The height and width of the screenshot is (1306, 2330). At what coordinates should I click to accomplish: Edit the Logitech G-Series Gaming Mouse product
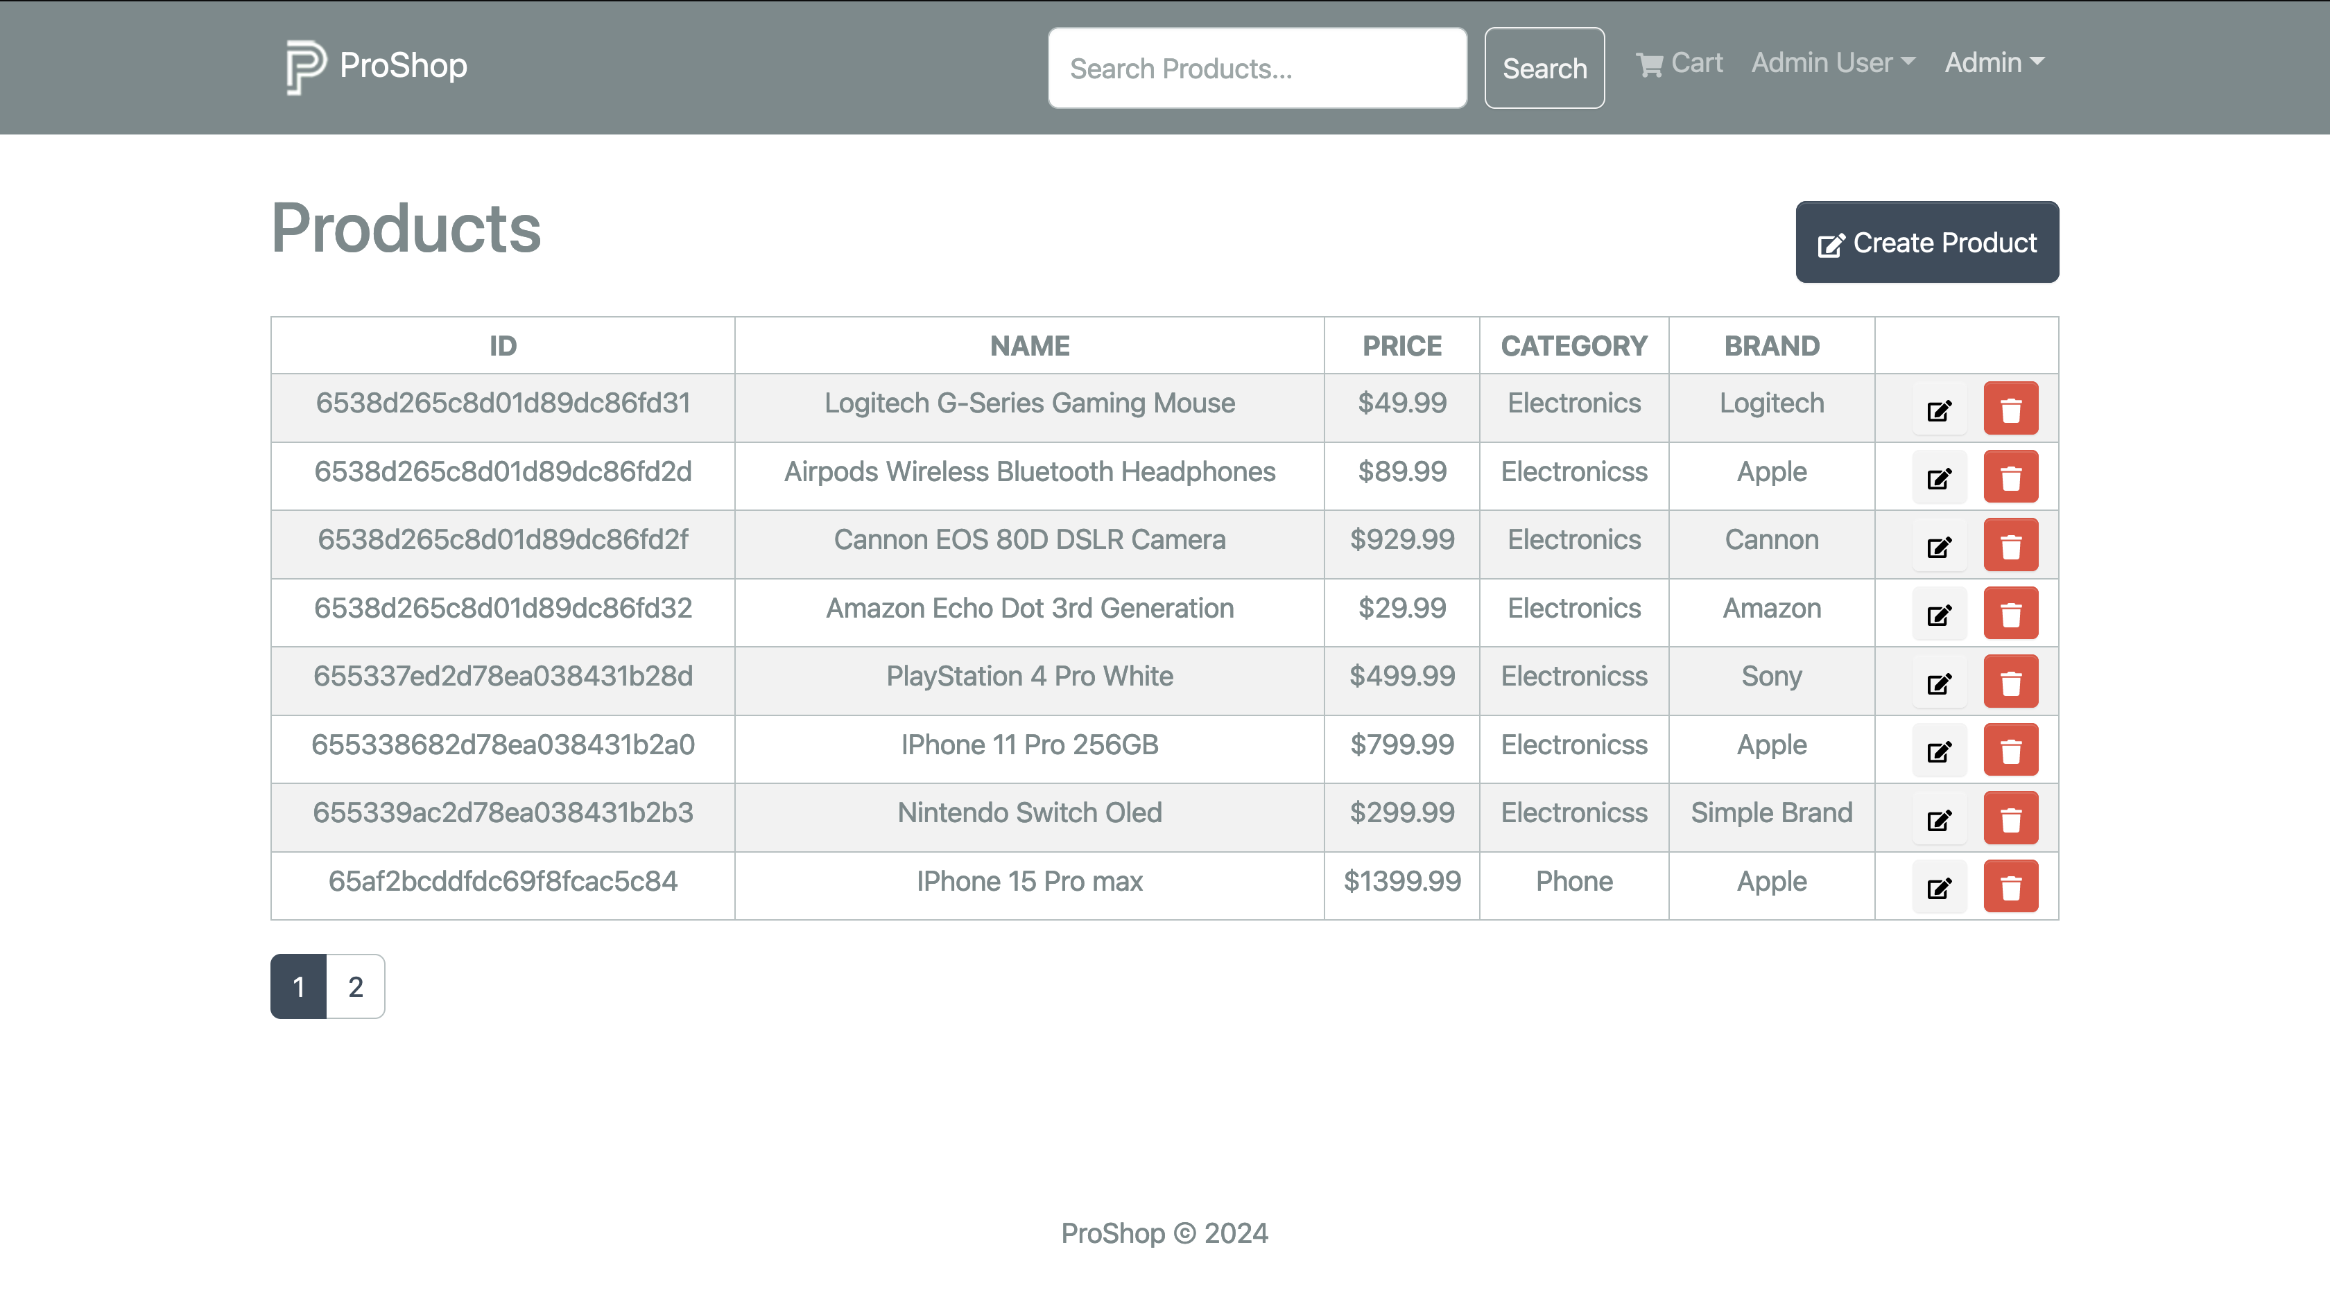pyautogui.click(x=1938, y=410)
